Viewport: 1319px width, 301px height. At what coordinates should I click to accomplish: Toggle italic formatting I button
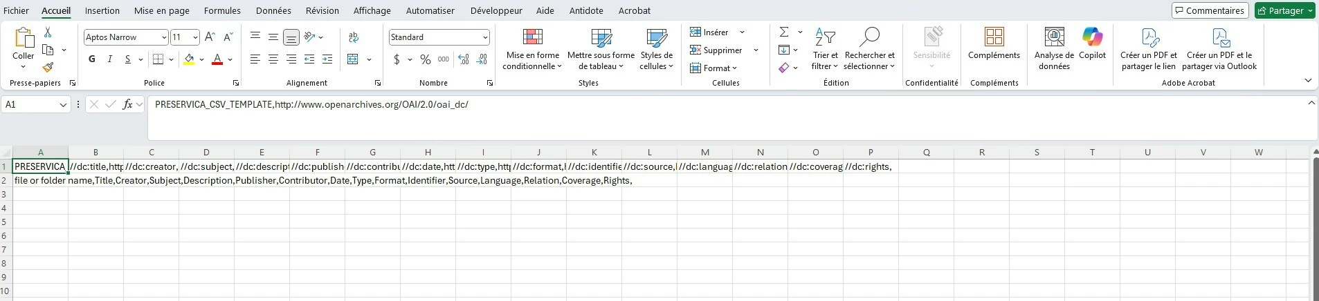pos(109,59)
